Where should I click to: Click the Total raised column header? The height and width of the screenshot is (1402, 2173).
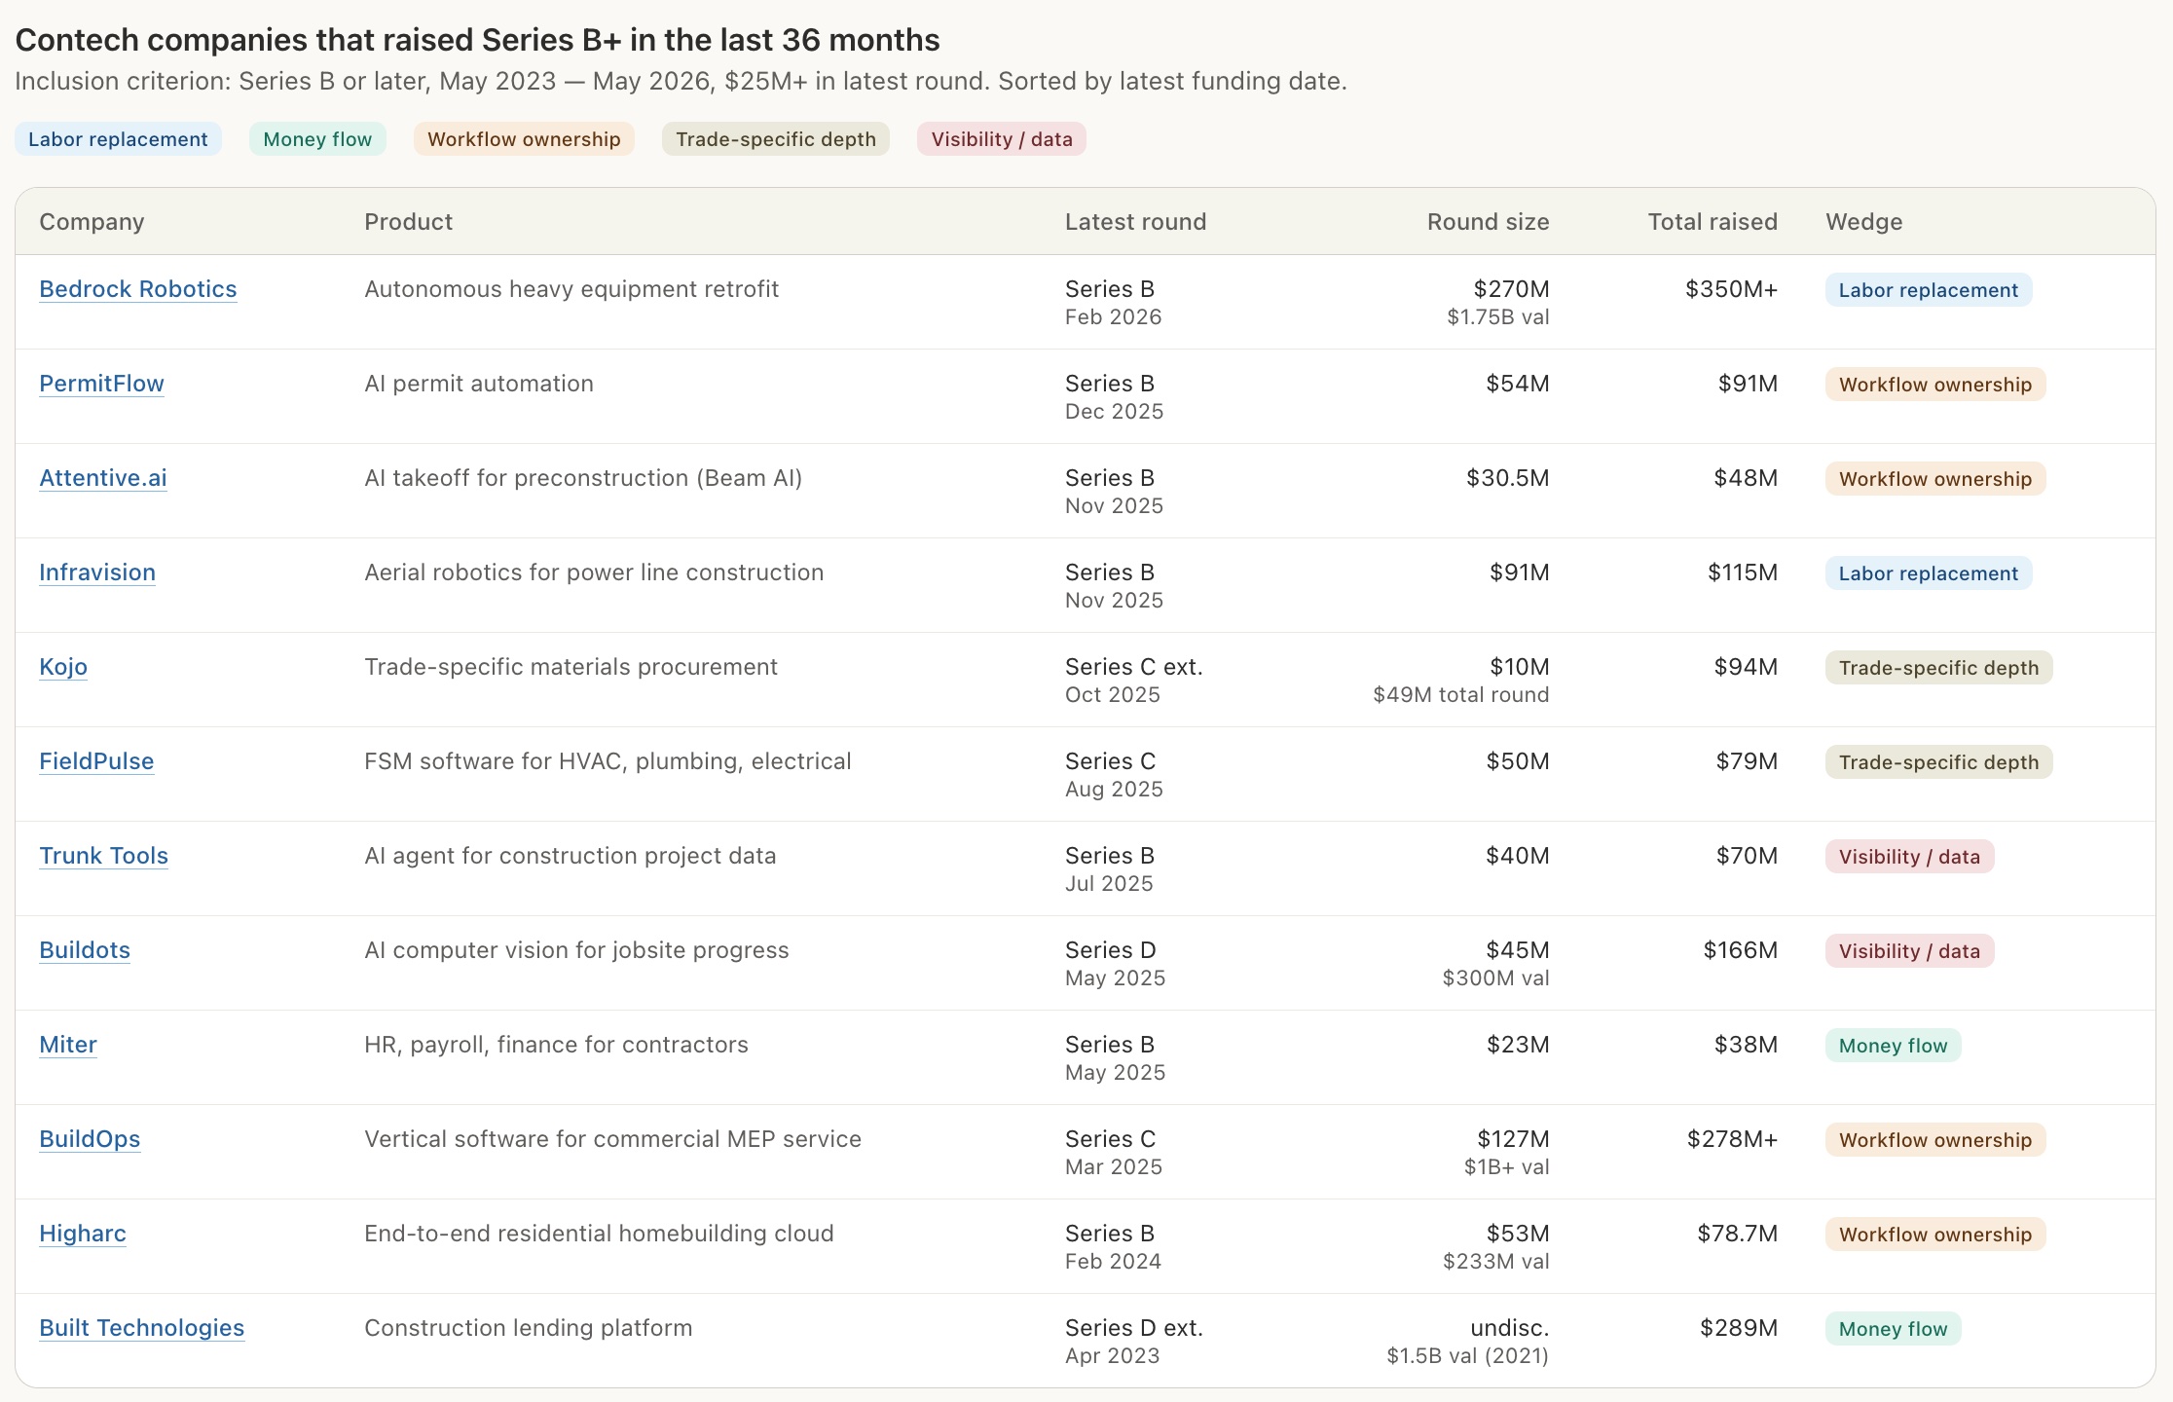pyautogui.click(x=1713, y=222)
